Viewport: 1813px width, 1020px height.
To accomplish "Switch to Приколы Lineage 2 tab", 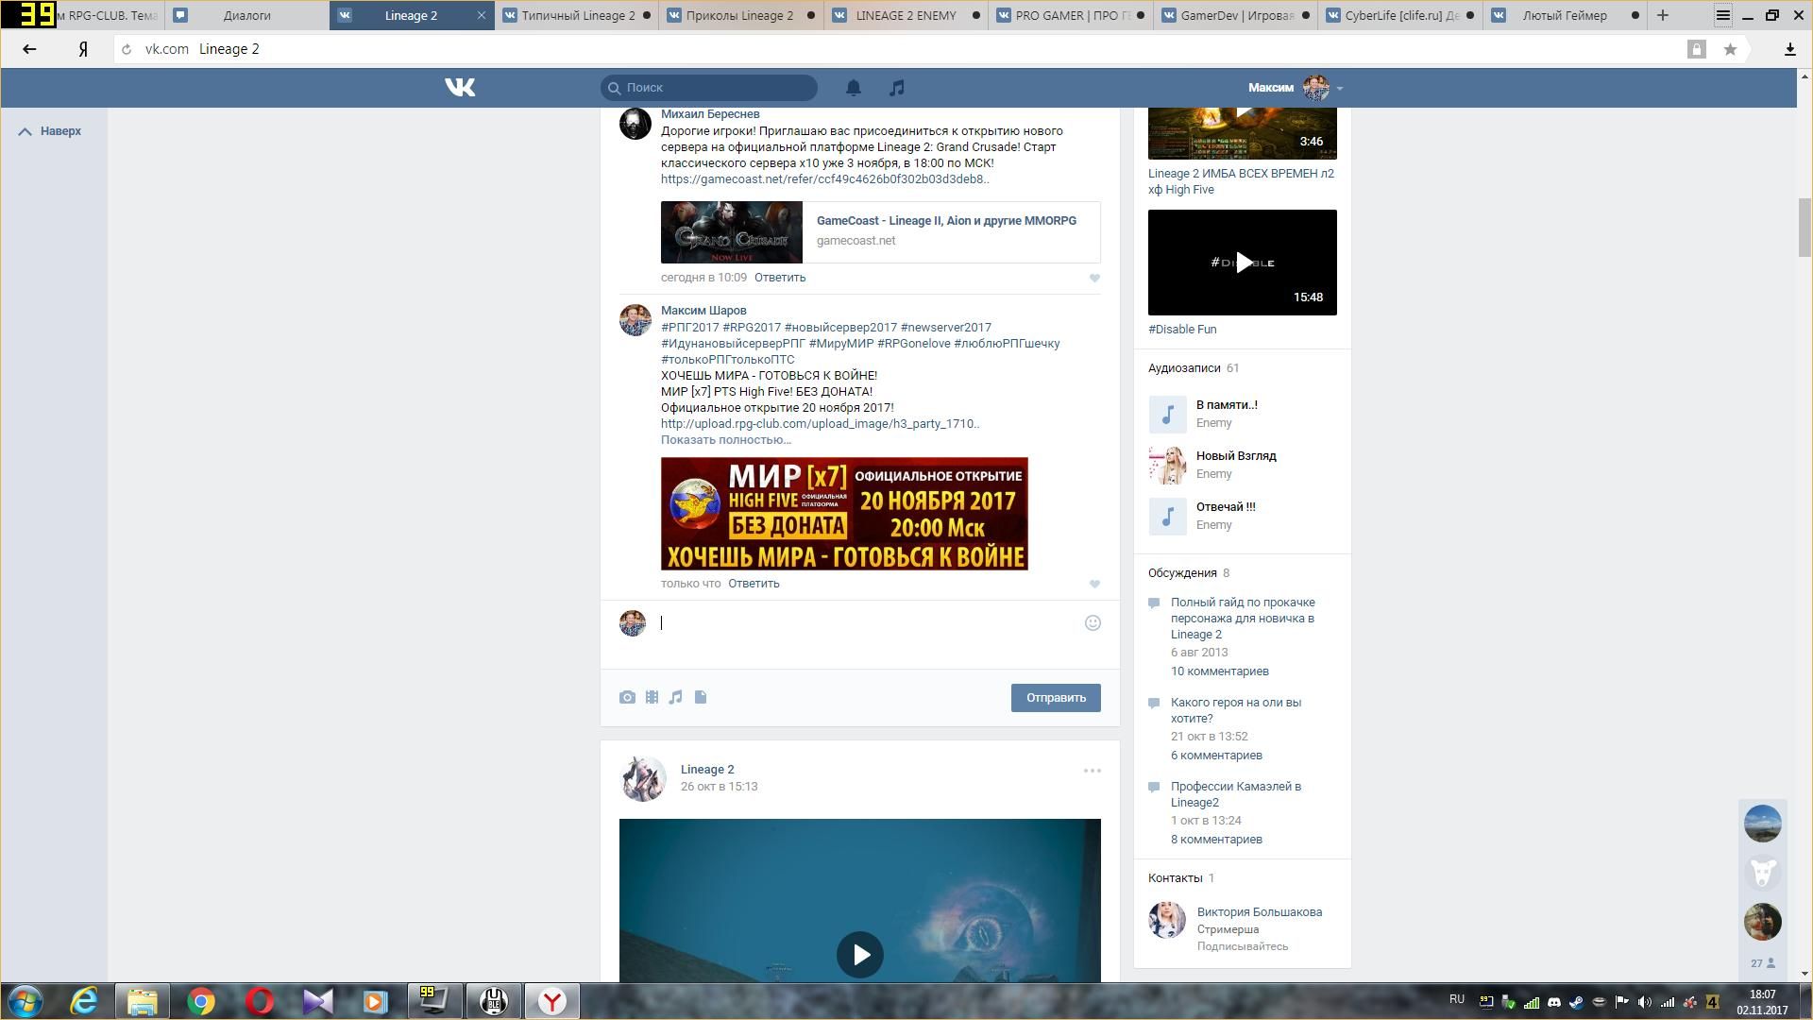I will (x=738, y=15).
